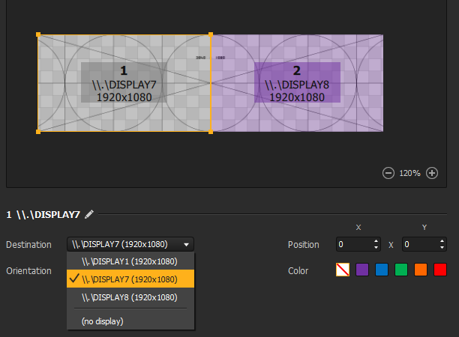
Task: Select display 1 DISPLAY7 in canvas
Action: pyautogui.click(x=124, y=83)
